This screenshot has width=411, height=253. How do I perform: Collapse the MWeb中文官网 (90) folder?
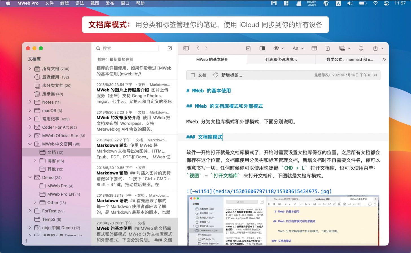point(30,144)
